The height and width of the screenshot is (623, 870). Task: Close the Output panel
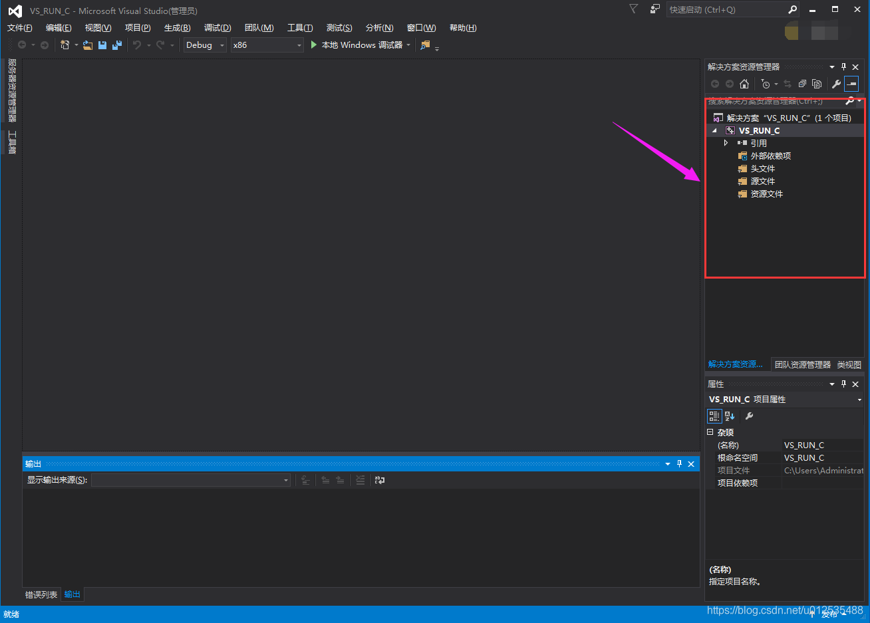tap(691, 464)
